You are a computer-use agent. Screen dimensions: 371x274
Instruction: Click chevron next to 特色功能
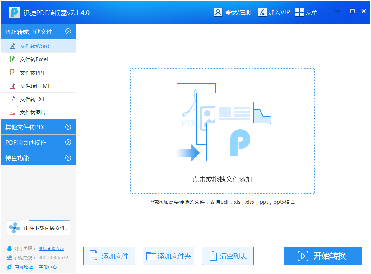pyautogui.click(x=68, y=158)
